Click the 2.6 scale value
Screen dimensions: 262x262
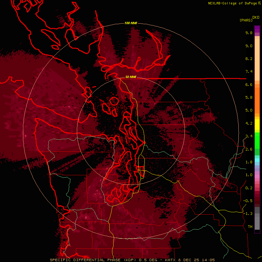(x=249, y=149)
